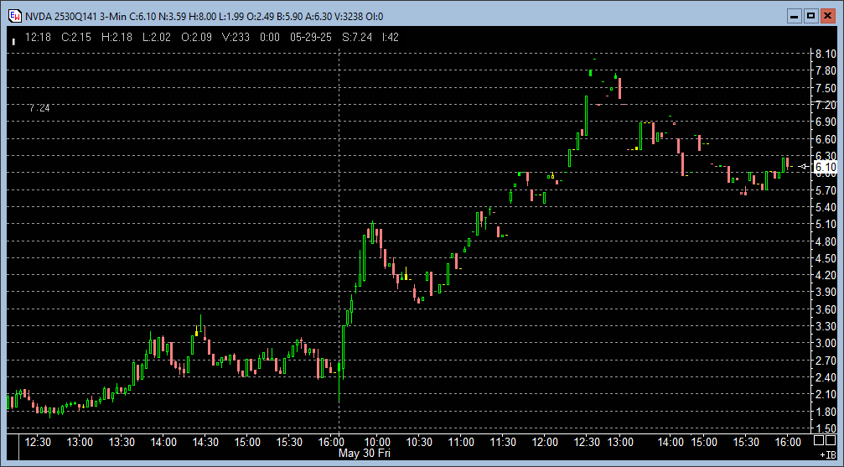
Task: Click the 7.50 price axis label
Action: [826, 88]
